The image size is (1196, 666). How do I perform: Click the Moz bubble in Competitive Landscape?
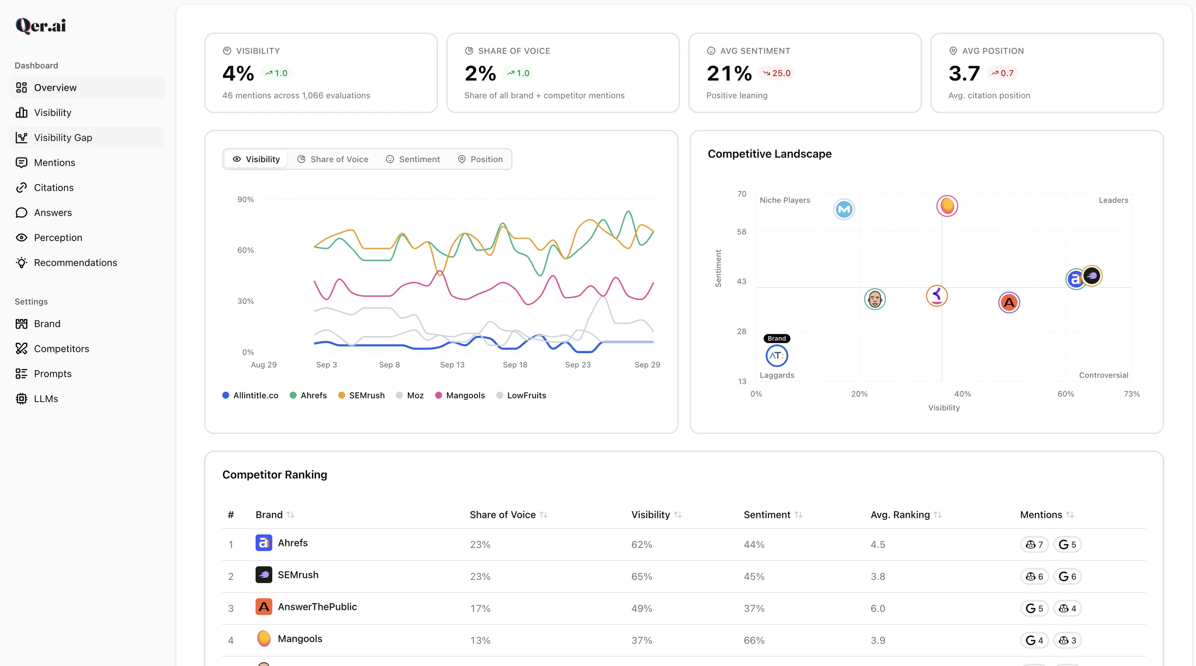coord(844,210)
